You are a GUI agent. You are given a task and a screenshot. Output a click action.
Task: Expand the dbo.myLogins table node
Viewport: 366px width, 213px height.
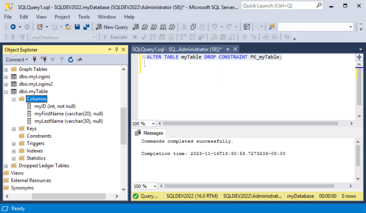(6, 77)
